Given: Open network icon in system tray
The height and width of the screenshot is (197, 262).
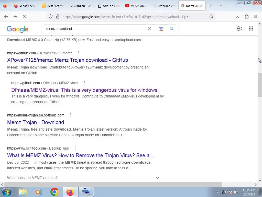Looking at the screenshot, I should [224, 192].
